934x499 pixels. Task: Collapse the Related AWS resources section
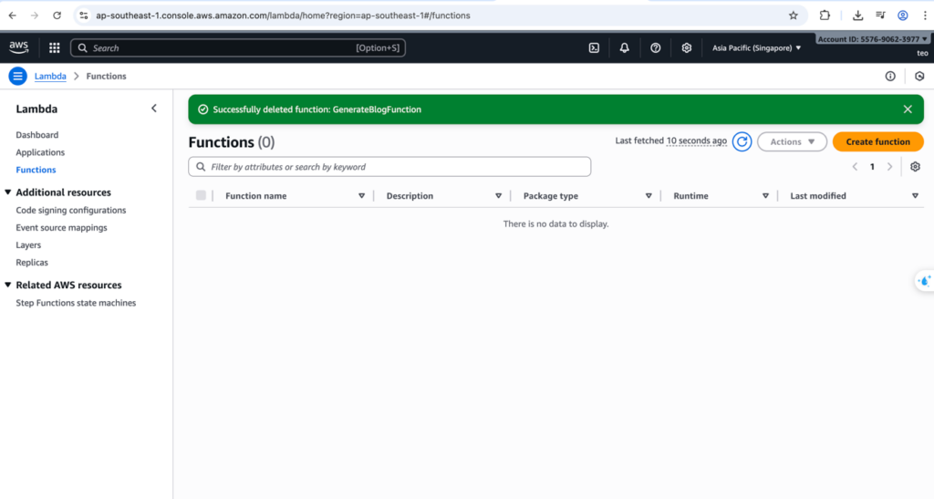pyautogui.click(x=8, y=286)
